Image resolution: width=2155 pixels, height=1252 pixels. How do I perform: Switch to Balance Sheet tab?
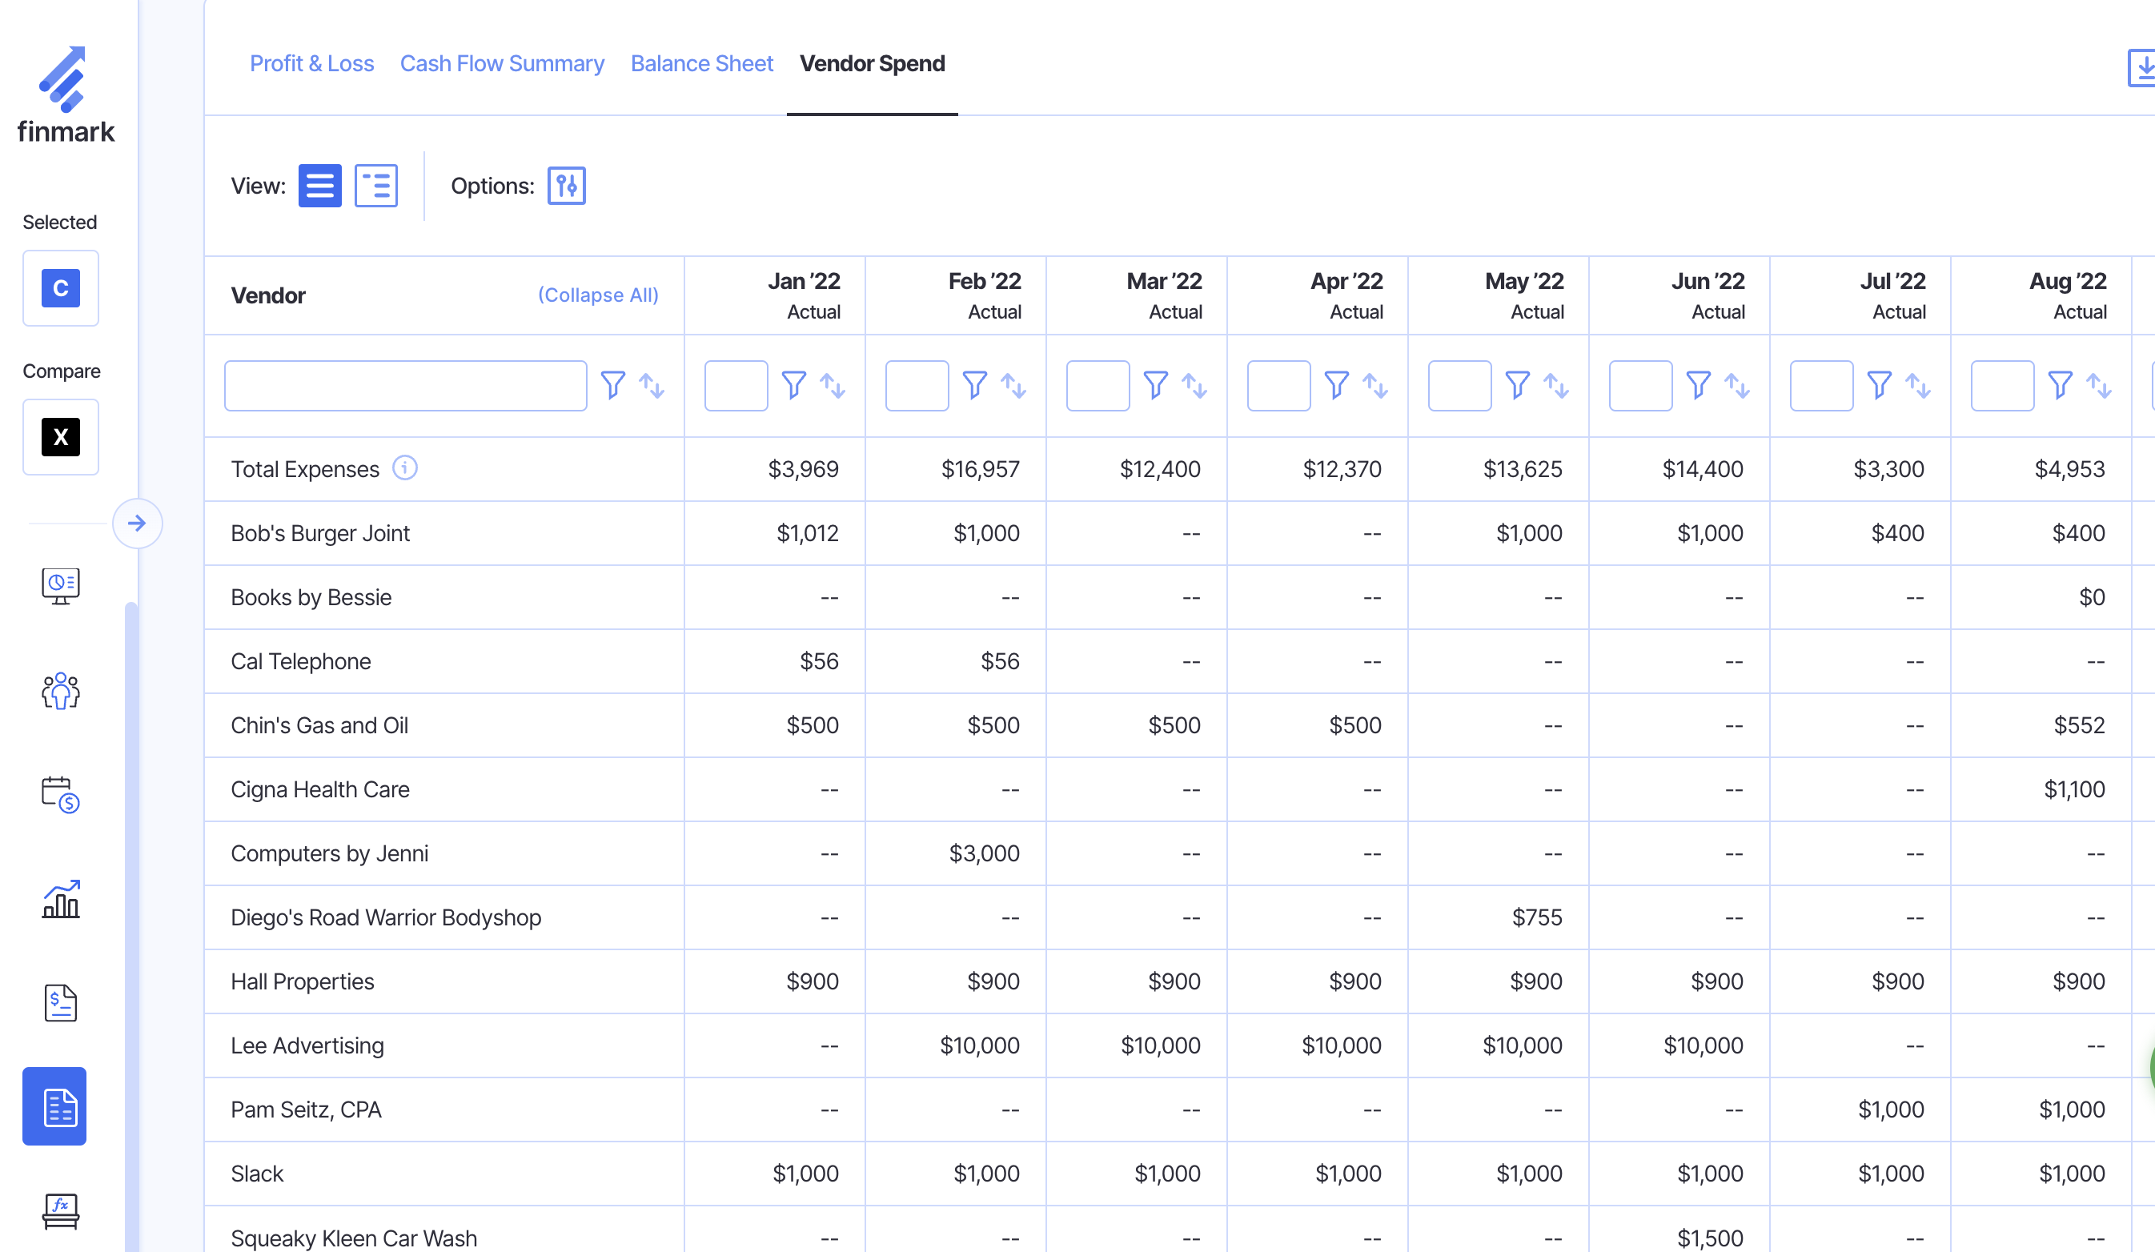coord(701,63)
